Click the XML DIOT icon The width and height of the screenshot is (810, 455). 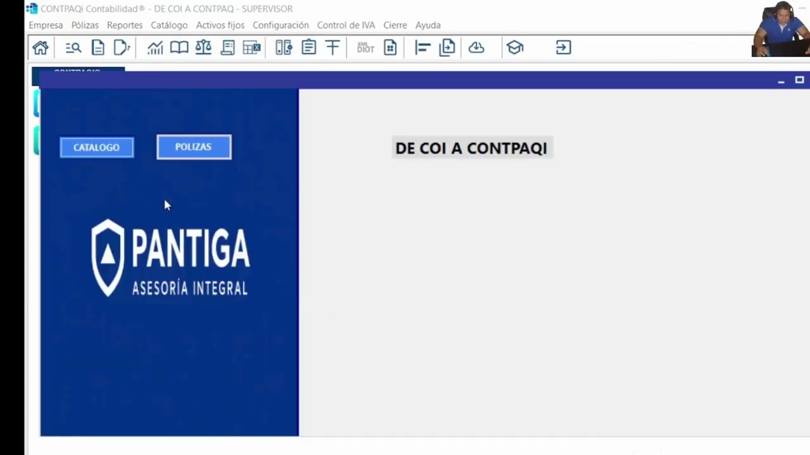[x=366, y=47]
